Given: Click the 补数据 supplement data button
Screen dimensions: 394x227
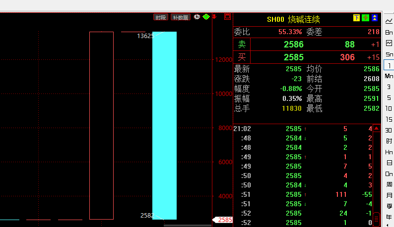Looking at the screenshot, I should click(181, 17).
